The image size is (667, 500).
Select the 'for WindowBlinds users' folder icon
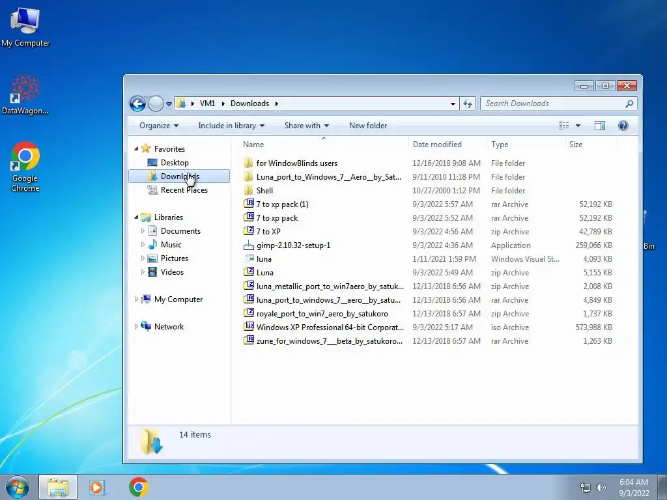point(248,163)
